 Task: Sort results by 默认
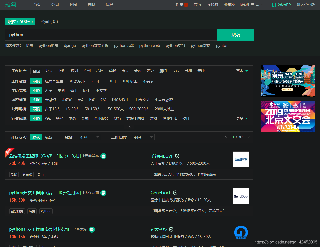36,137
